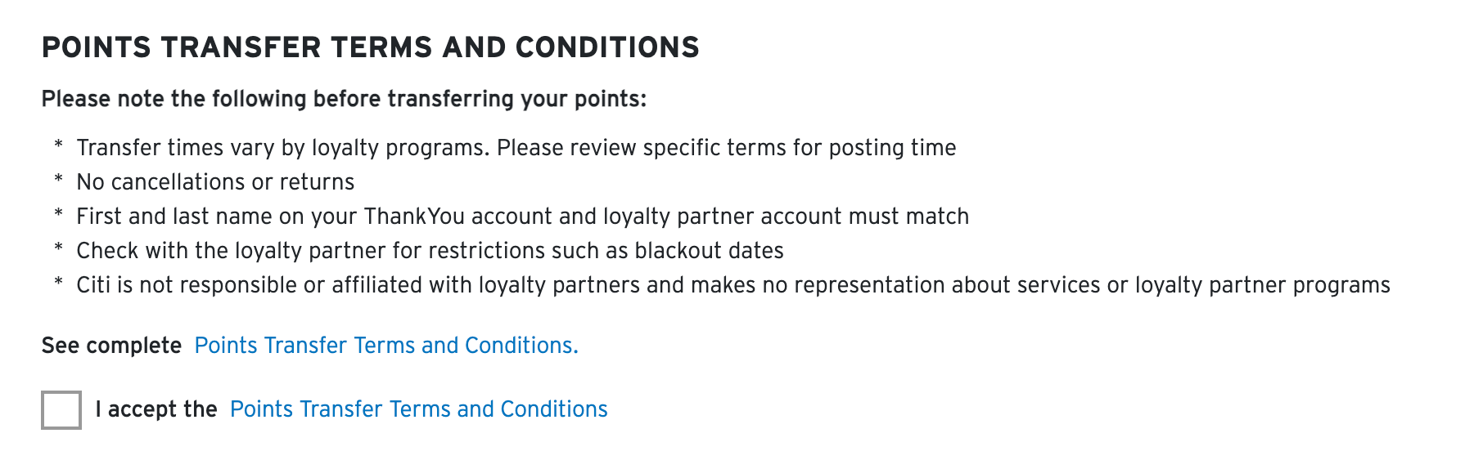Click the "See complete" text

point(111,346)
